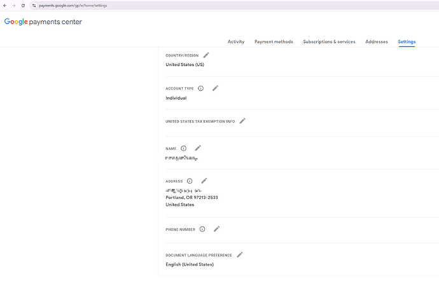The width and height of the screenshot is (439, 281).
Task: Edit Document Language Preference
Action: click(x=240, y=255)
